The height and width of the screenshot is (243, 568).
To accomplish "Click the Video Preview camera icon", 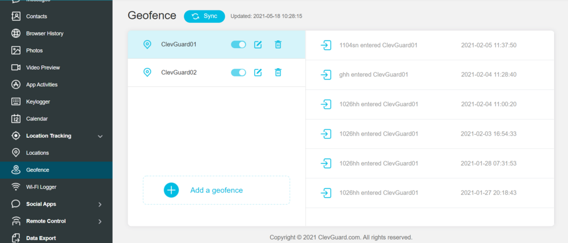I will click(16, 68).
